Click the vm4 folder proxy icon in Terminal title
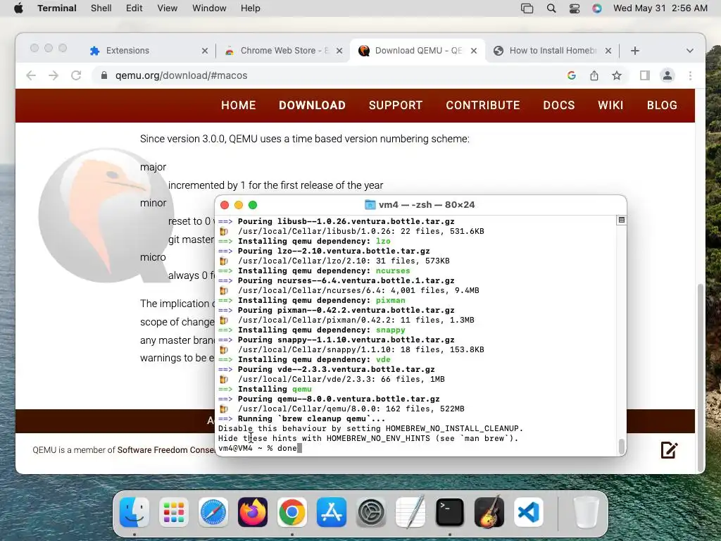The height and width of the screenshot is (541, 721). 370,205
